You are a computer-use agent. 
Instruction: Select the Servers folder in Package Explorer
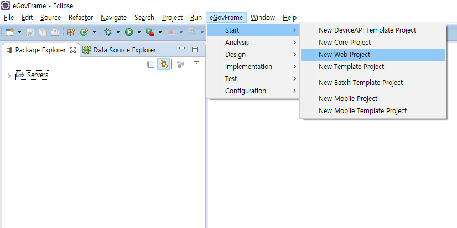pos(38,75)
